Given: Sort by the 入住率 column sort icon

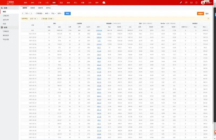Looking at the screenshot, I should [90, 27].
